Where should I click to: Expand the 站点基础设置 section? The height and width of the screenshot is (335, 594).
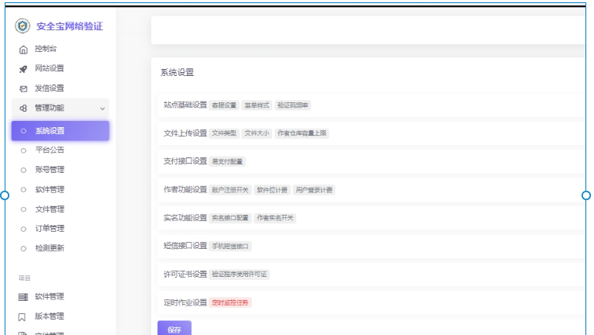[x=180, y=105]
